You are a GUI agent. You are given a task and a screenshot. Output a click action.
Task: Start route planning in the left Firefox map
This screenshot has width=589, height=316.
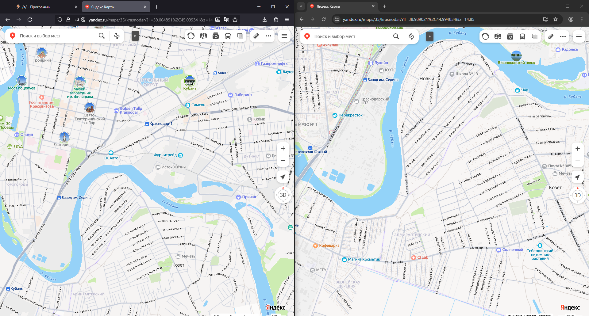[x=117, y=36]
